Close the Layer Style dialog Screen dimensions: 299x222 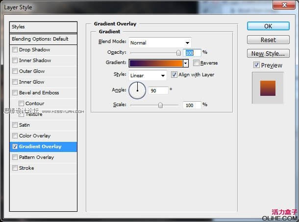tap(284, 5)
